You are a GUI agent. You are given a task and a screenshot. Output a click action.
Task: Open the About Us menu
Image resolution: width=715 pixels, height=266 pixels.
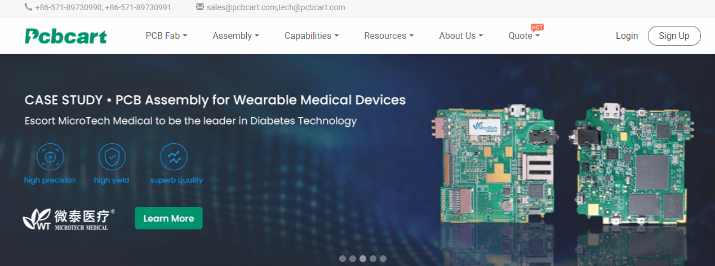461,36
